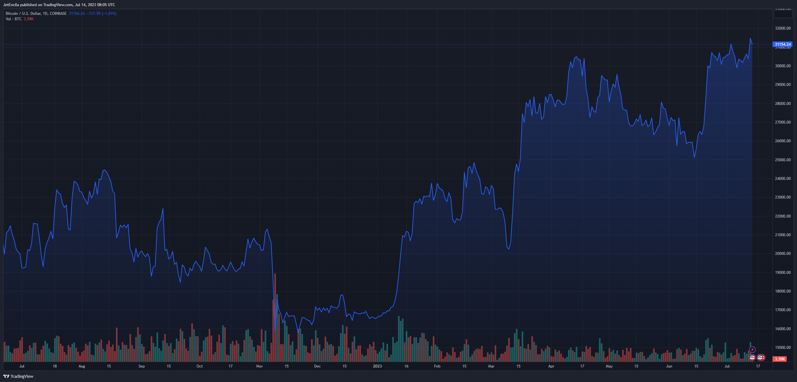Click the stacked US flag event markers
The height and width of the screenshot is (382, 797).
click(761, 357)
